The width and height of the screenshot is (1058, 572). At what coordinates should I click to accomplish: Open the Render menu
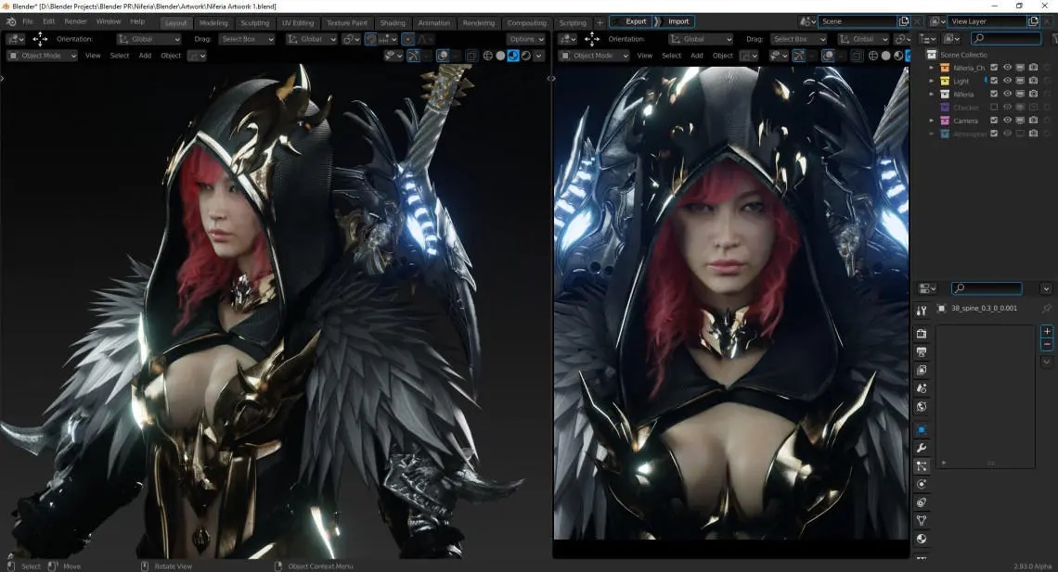[x=75, y=21]
